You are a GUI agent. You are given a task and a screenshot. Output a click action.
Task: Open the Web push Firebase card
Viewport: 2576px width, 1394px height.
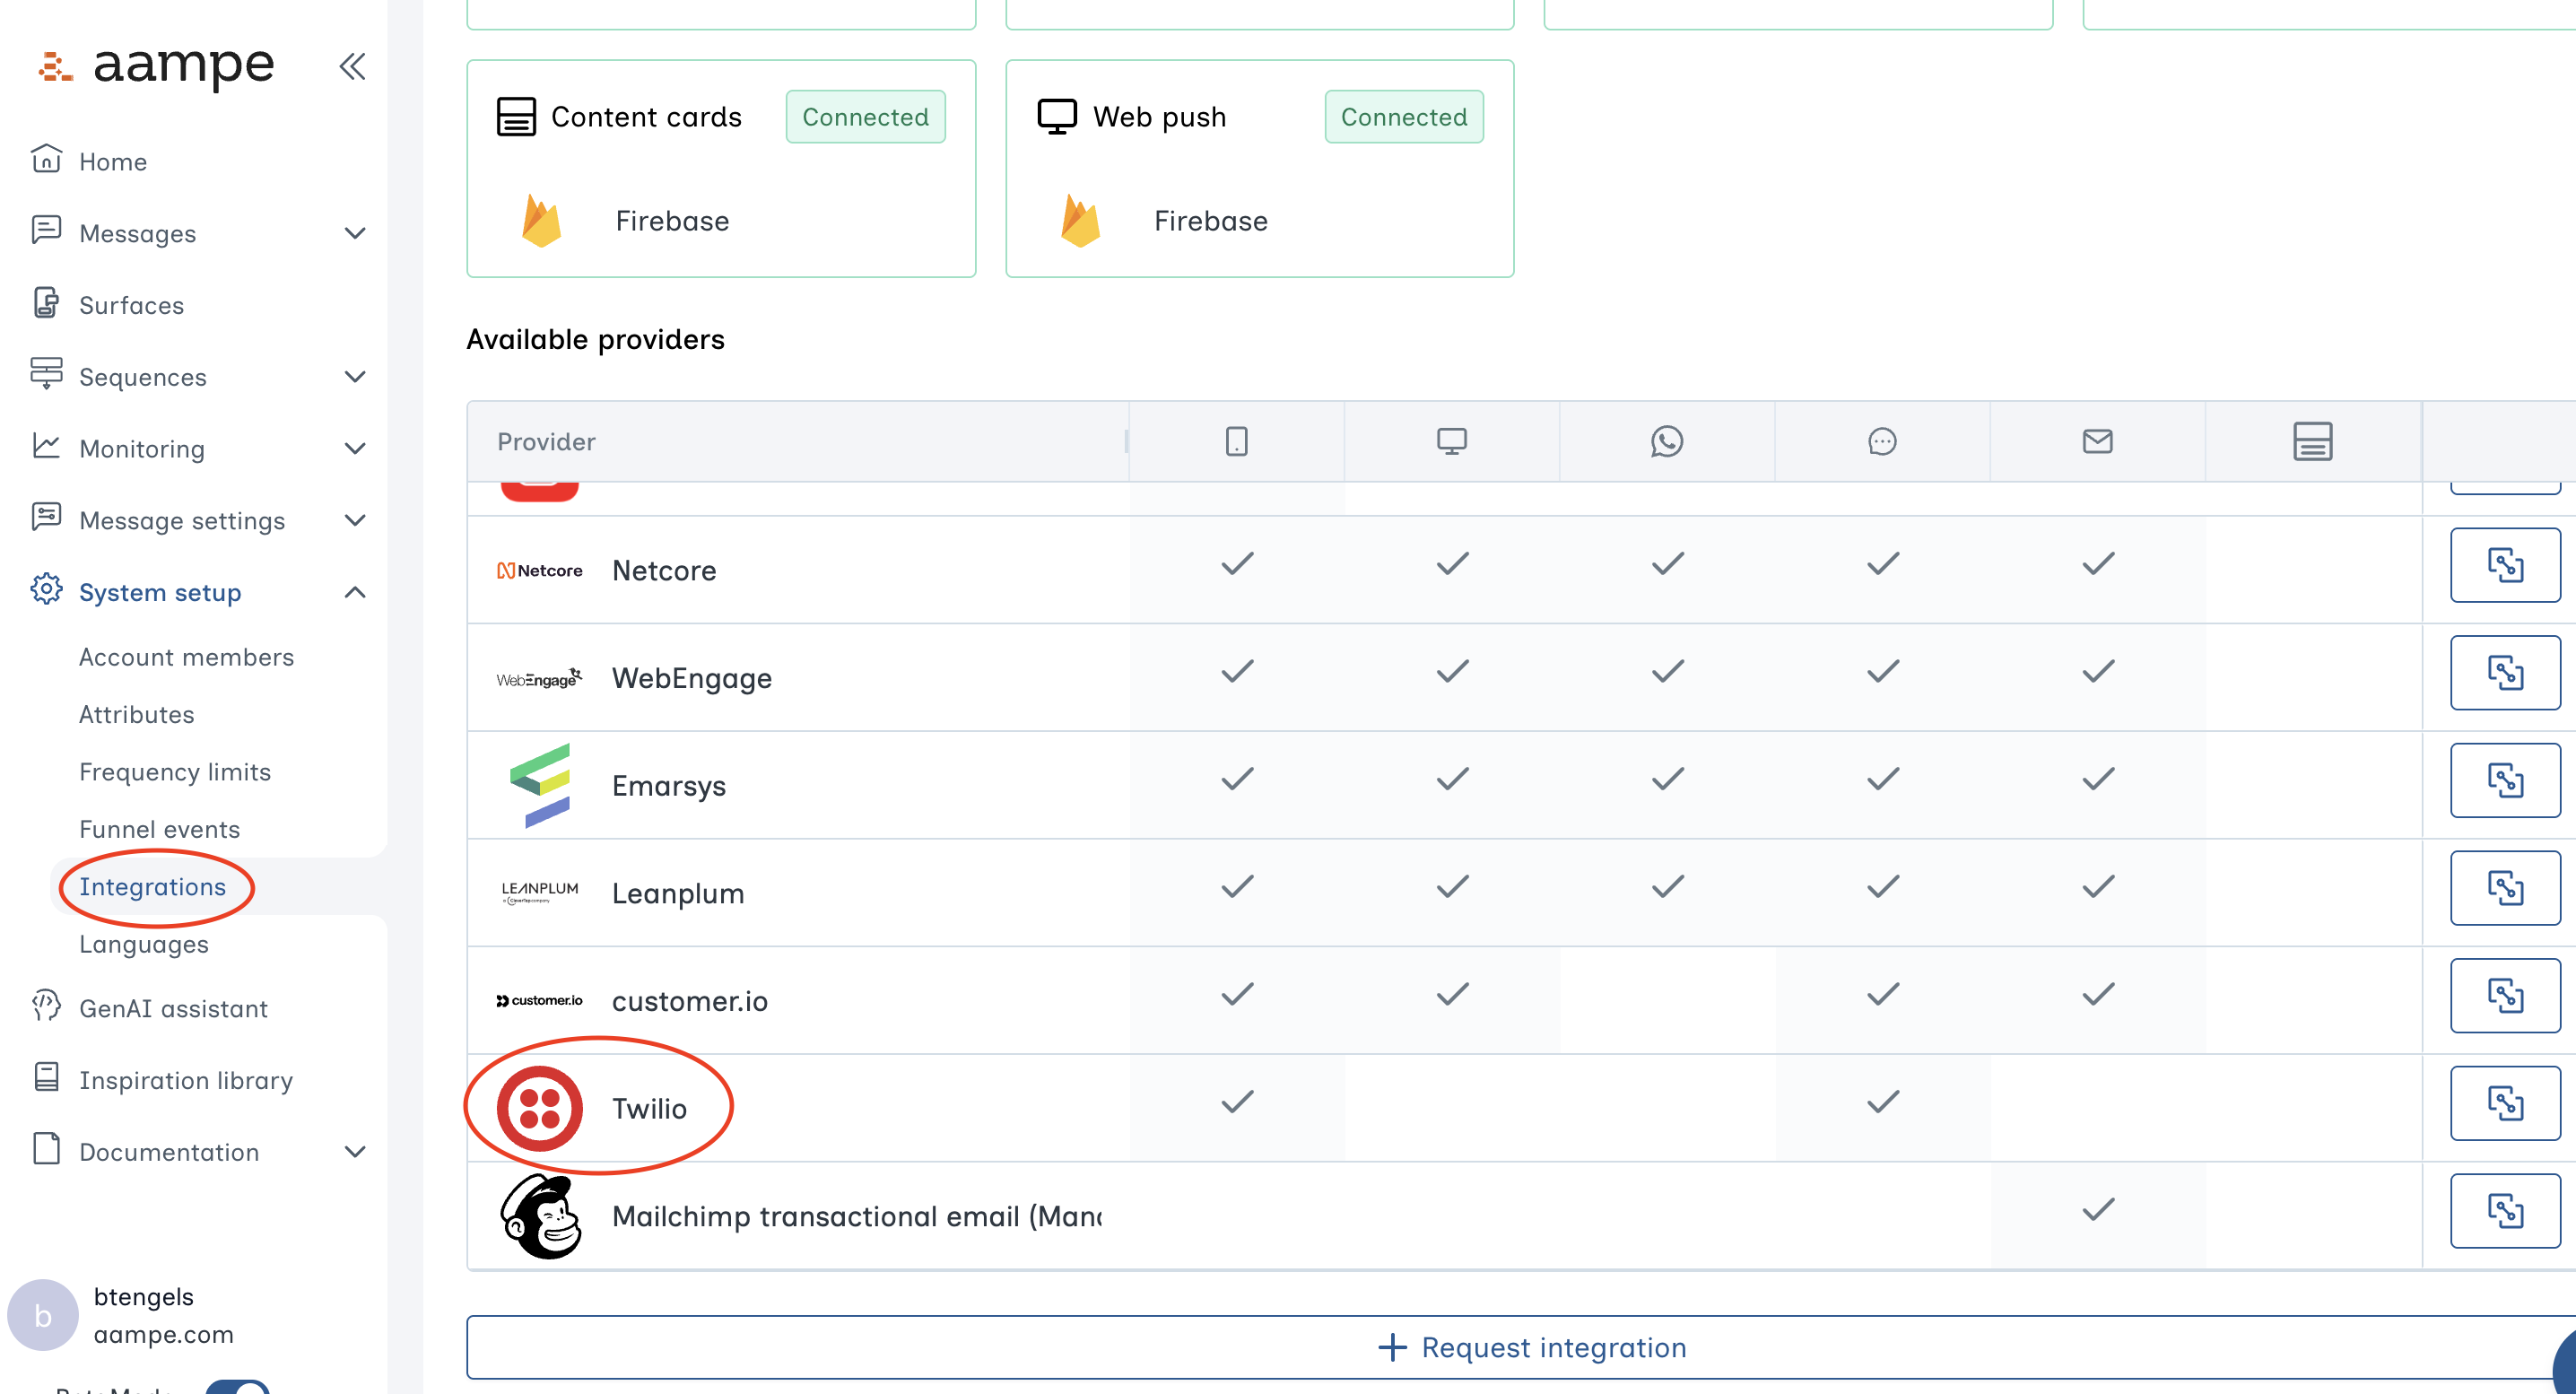coord(1259,169)
